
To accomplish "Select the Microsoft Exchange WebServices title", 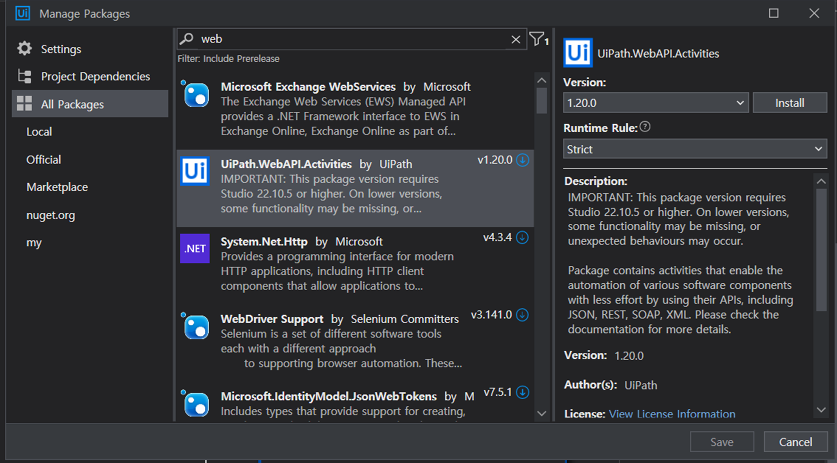I will click(x=308, y=87).
